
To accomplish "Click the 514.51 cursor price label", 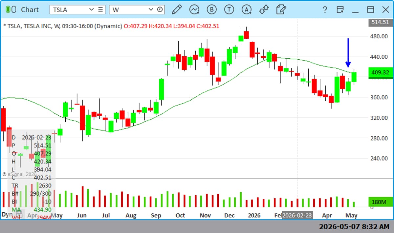I will pos(380,22).
